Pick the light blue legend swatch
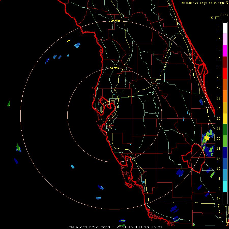 225,175
